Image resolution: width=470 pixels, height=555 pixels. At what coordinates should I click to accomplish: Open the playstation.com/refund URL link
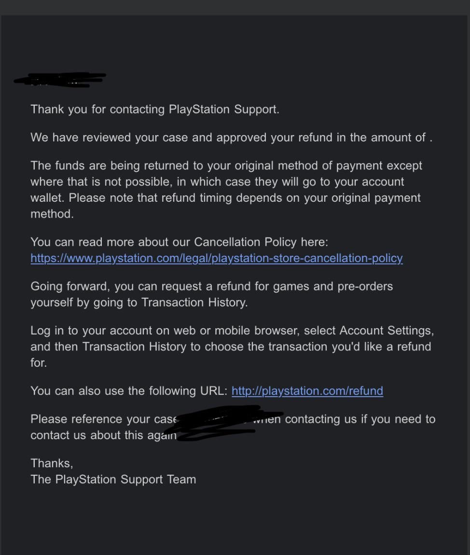(307, 391)
